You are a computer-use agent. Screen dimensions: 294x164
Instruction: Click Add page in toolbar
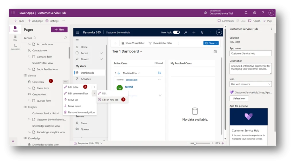pyautogui.click(x=35, y=21)
